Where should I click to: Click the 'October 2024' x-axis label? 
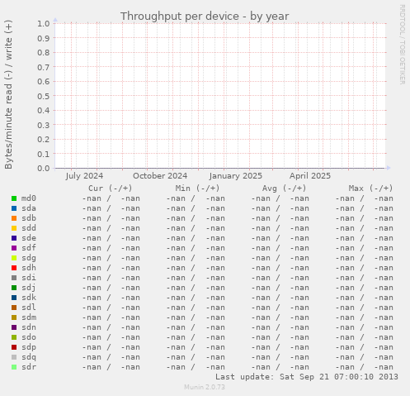(x=160, y=176)
